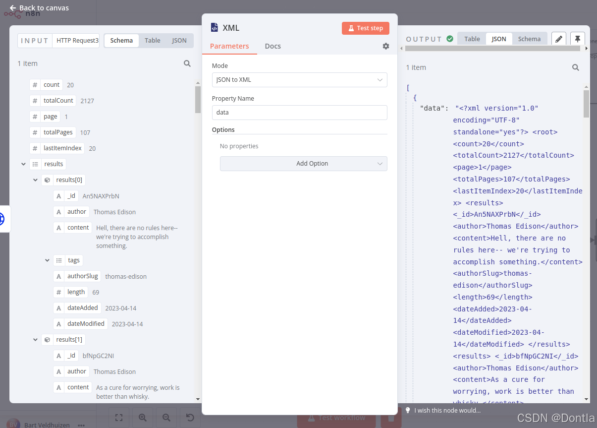Select the input Schema view tab
Screen dimensions: 597x428
(x=121, y=41)
